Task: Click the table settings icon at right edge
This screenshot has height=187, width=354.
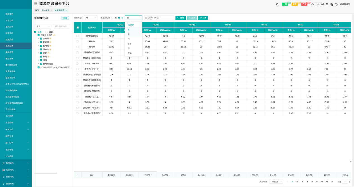Action: pos(350,161)
